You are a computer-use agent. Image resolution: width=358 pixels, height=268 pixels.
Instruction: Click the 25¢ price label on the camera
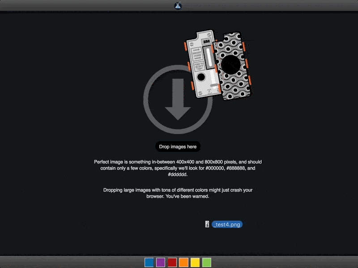coord(206,42)
